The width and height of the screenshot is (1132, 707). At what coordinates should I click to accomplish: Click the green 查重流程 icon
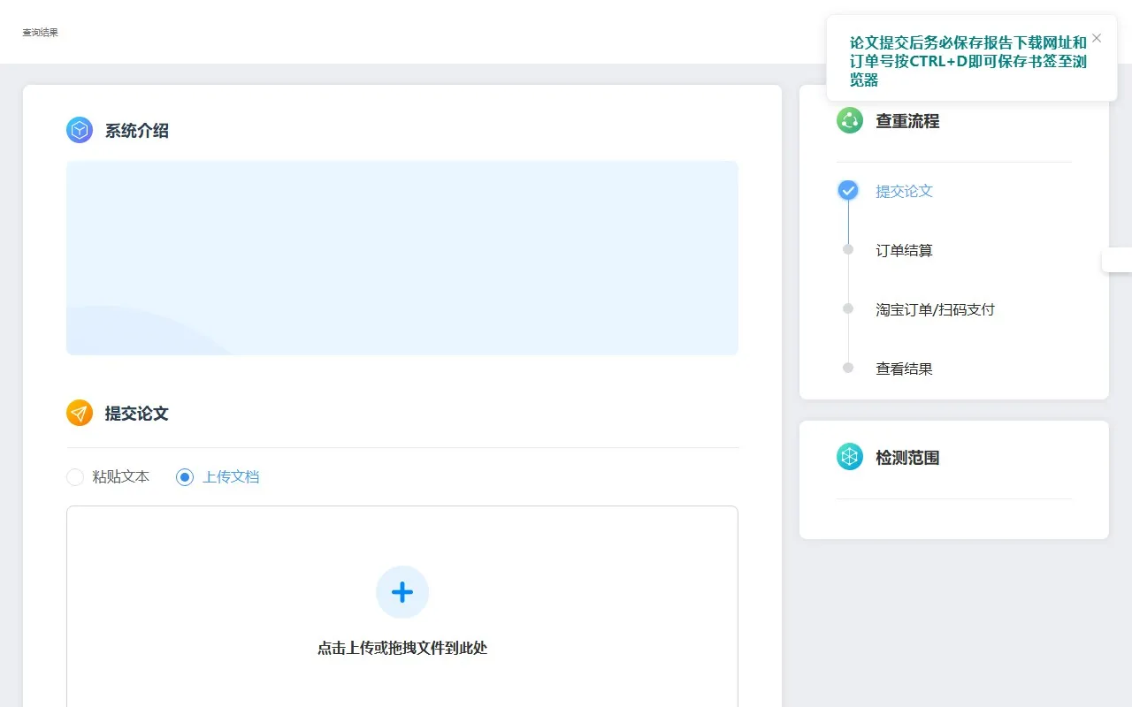click(849, 120)
